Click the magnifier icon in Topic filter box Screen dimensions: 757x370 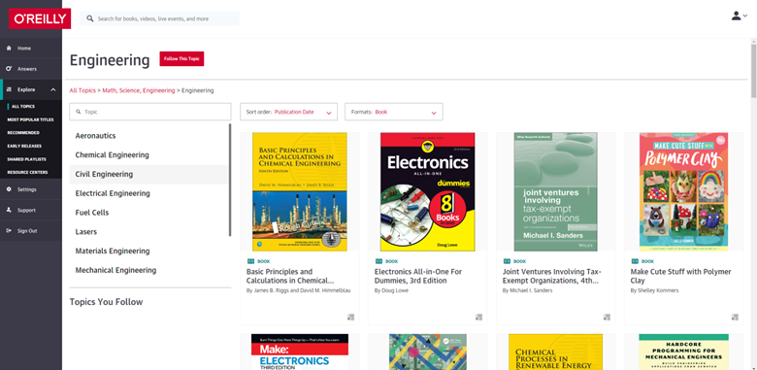79,112
